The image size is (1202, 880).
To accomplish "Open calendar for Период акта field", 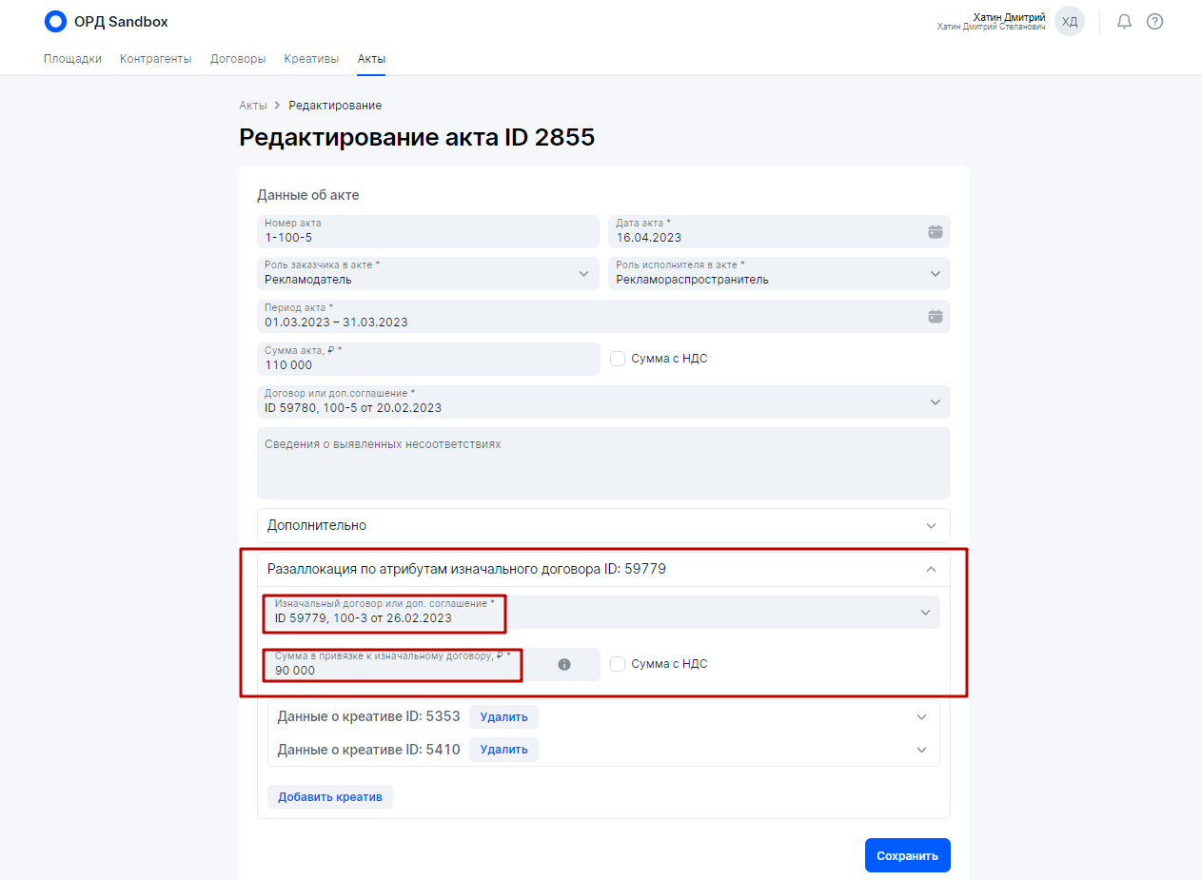I will 935,316.
